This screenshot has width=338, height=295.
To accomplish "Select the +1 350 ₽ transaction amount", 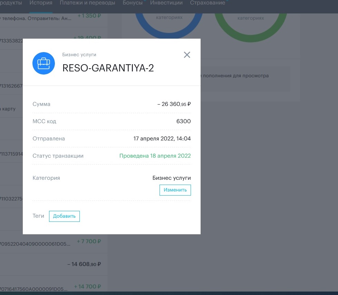I will coord(89,16).
